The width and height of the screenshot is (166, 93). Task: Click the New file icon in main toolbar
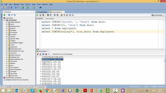(3, 7)
